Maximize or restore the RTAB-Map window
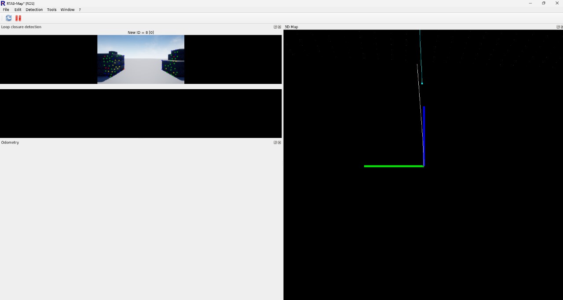Viewport: 563px width, 300px height. click(x=544, y=3)
